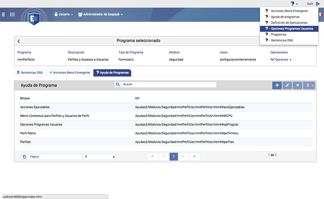The height and width of the screenshot is (199, 324).
Task: Open the rows-per-page selector
Action: (x=100, y=157)
